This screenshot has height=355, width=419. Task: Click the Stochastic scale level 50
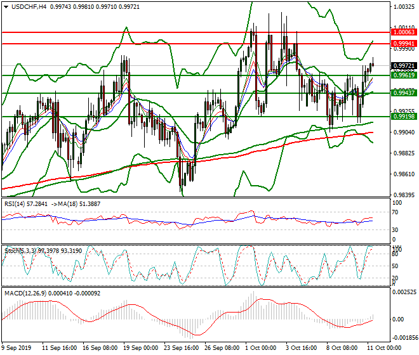(x=395, y=266)
